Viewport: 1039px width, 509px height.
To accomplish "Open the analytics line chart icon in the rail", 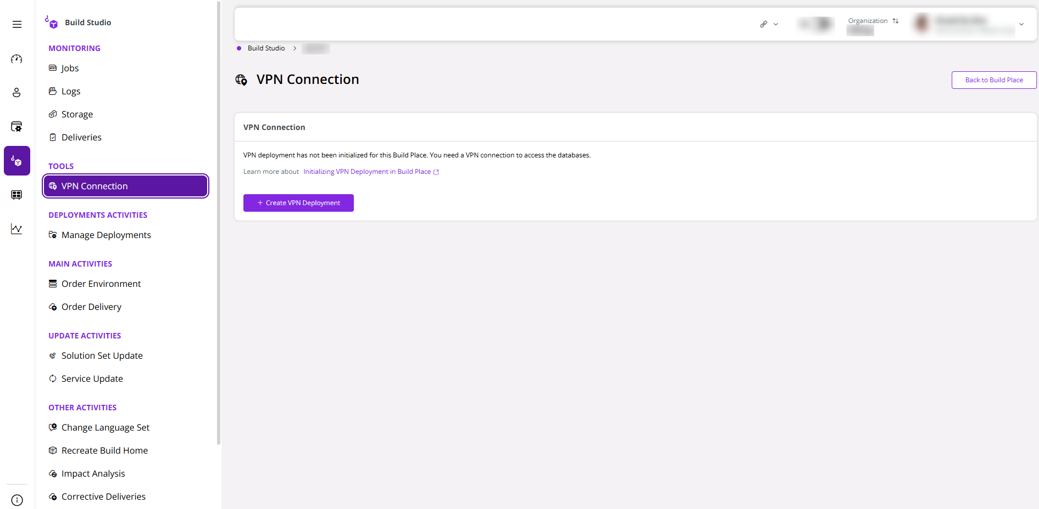I will point(16,229).
